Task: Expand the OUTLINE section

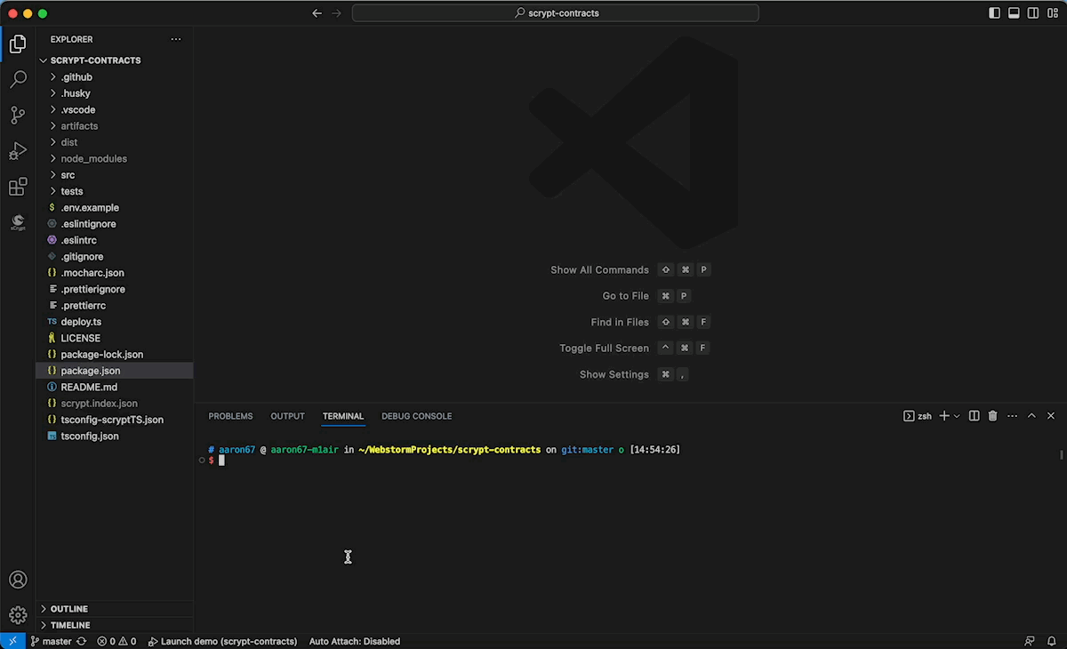Action: (68, 609)
